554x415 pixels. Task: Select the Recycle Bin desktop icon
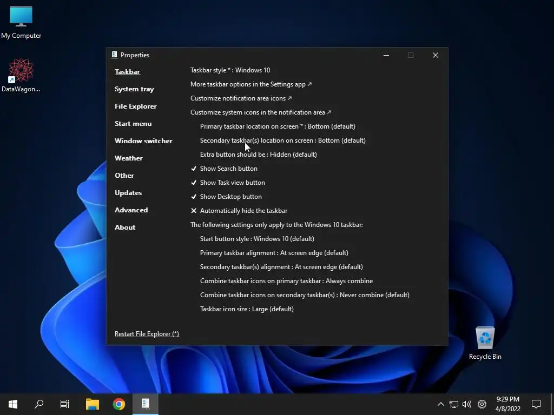point(485,343)
